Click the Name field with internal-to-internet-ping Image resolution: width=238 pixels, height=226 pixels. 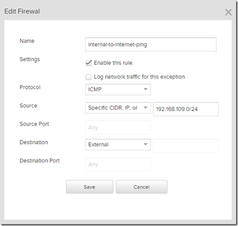(151, 45)
